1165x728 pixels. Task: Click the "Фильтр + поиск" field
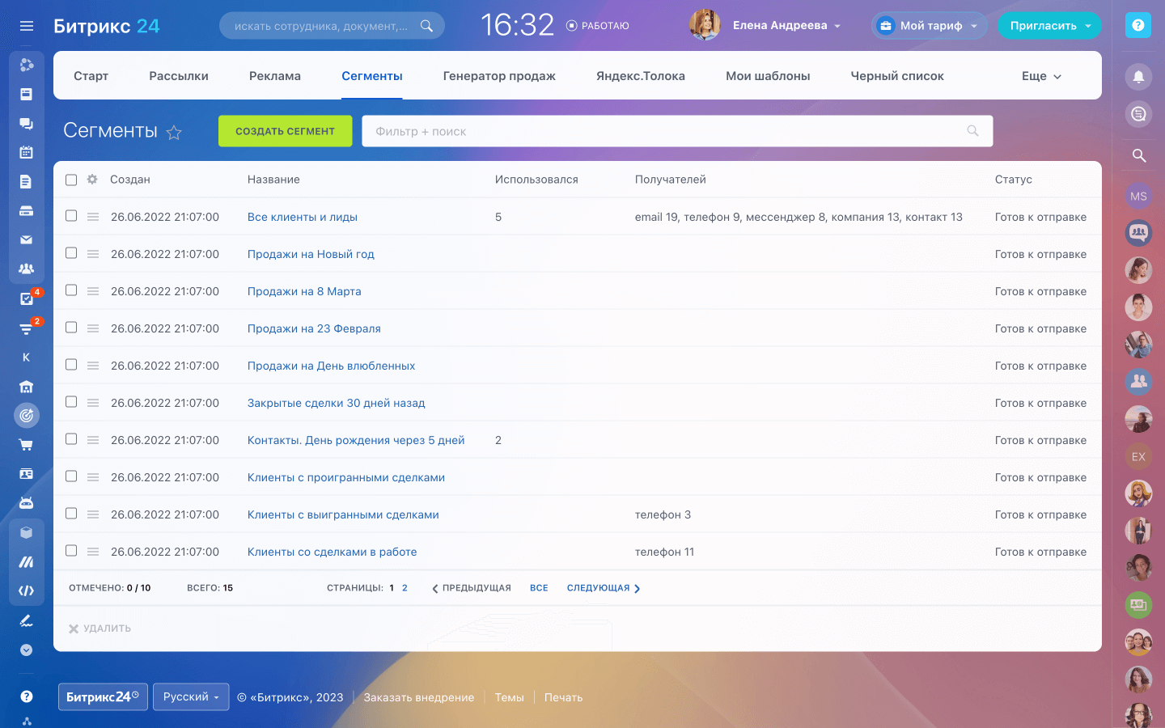[x=566, y=130]
